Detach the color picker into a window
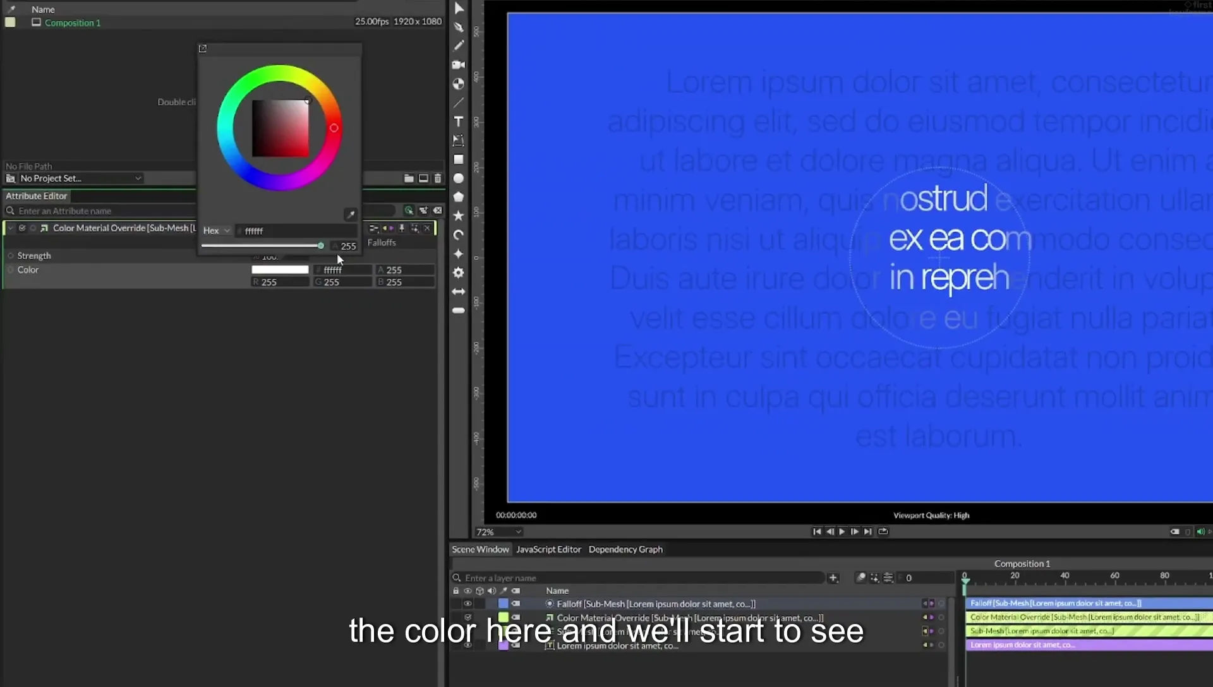 click(203, 49)
